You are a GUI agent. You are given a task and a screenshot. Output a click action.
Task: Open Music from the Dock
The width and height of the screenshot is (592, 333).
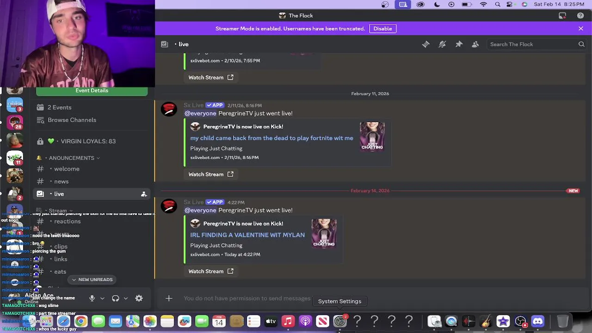pyautogui.click(x=288, y=321)
